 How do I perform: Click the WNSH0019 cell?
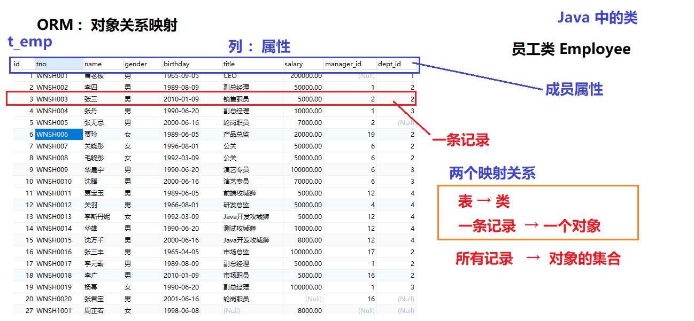[59, 287]
